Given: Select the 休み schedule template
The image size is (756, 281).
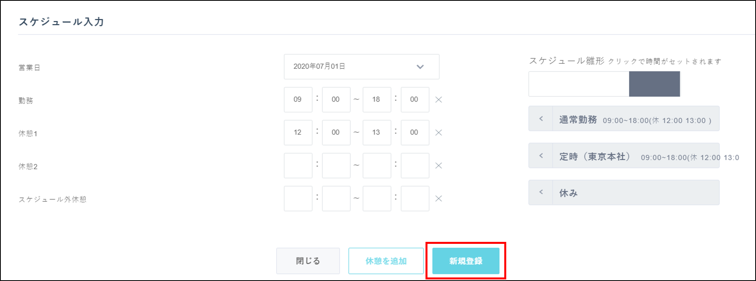Looking at the screenshot, I should (635, 193).
